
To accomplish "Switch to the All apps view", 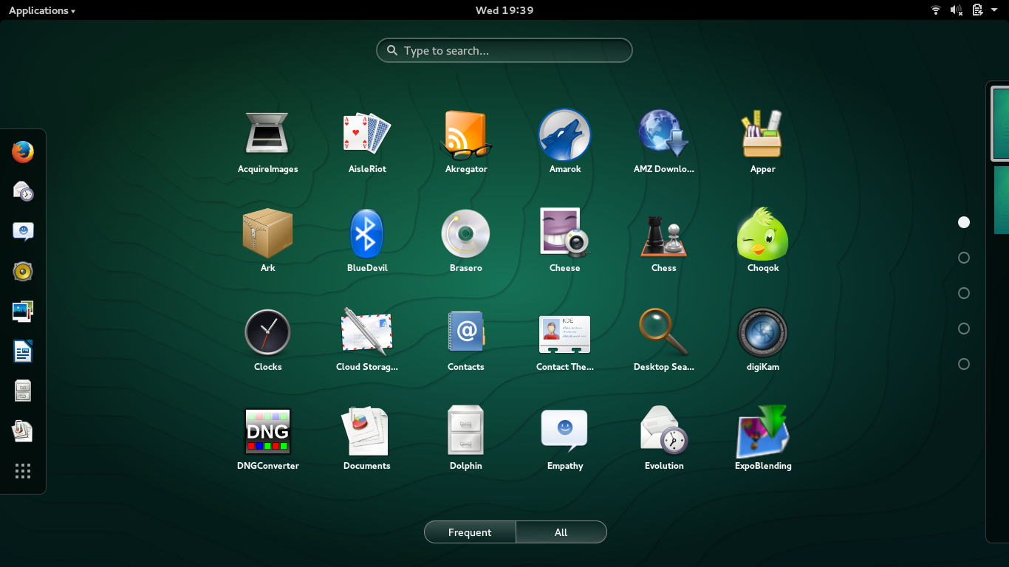I will click(x=561, y=532).
